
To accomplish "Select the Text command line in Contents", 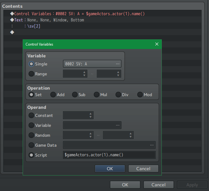I will pyautogui.click(x=102, y=20).
